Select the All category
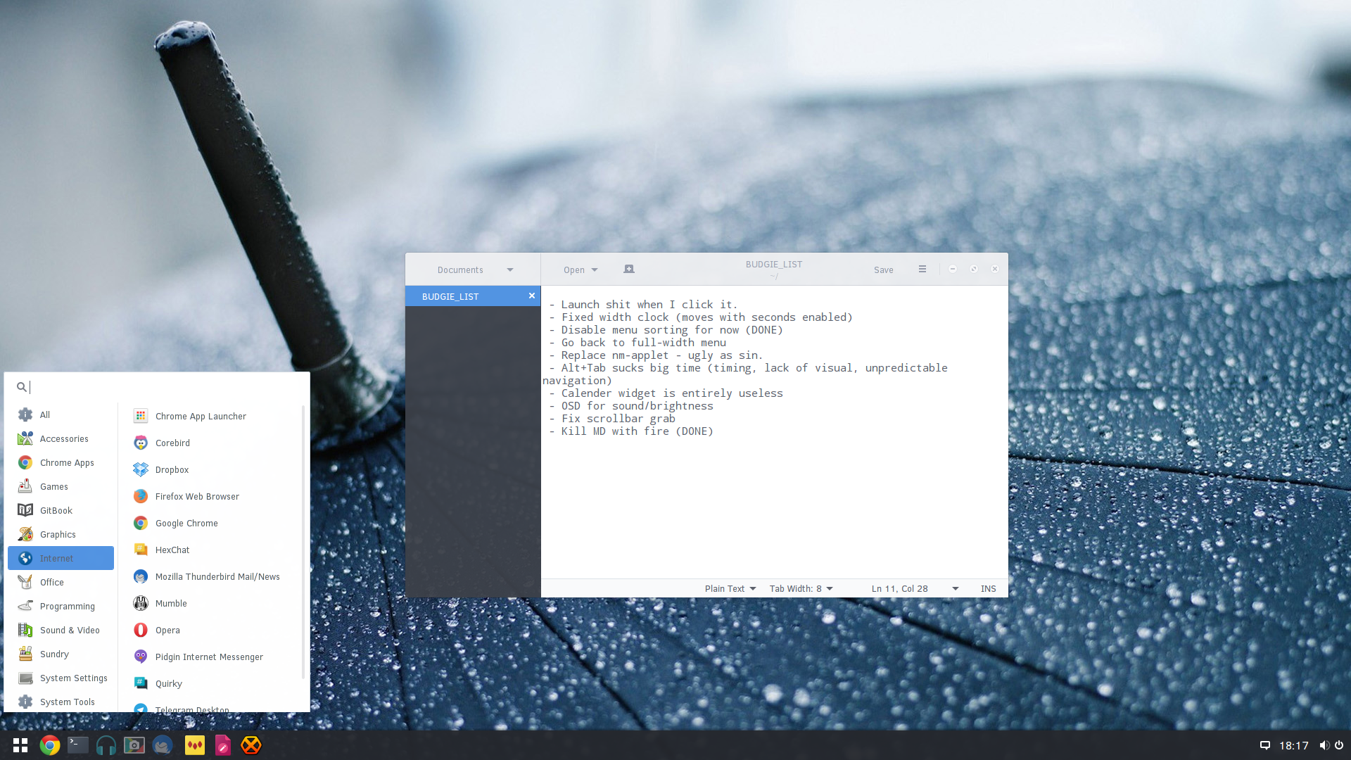 [61, 414]
